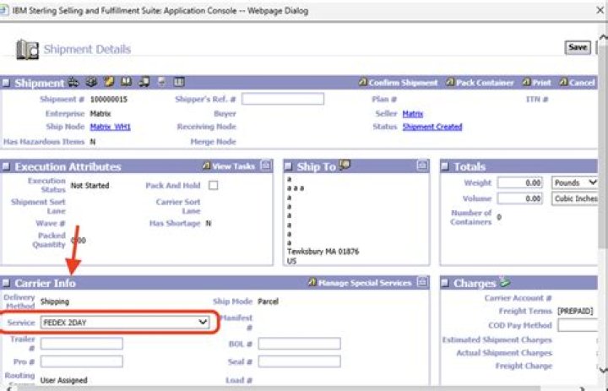Open the Service dropdown showing FEDEX 2DAY
608x391 pixels.
tap(125, 323)
